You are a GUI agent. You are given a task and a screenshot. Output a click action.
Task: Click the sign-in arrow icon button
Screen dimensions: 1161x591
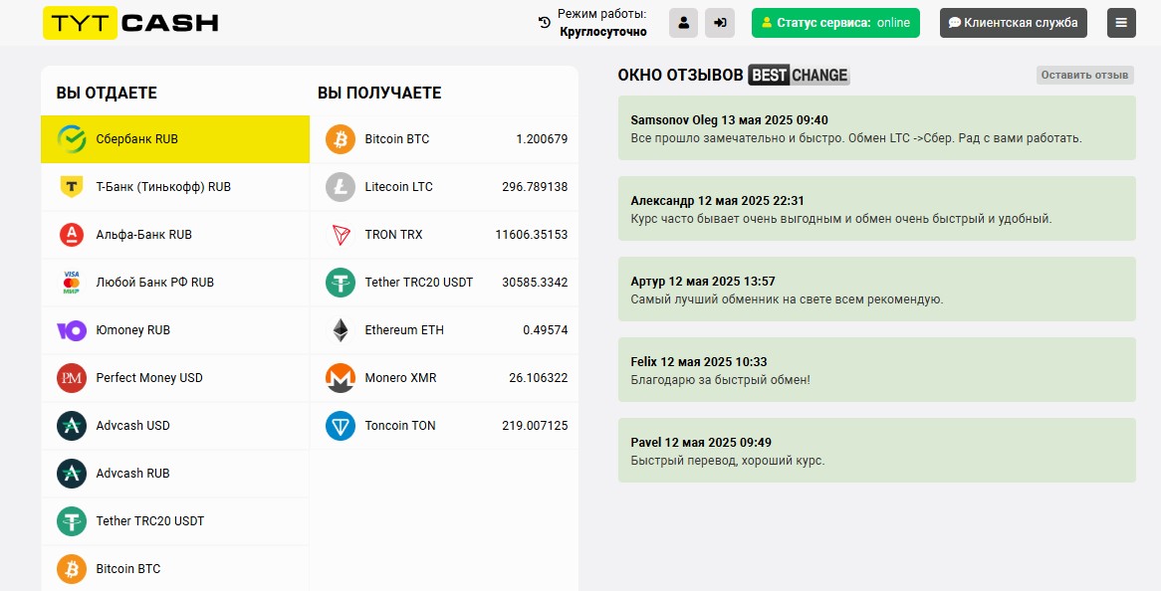click(x=720, y=23)
